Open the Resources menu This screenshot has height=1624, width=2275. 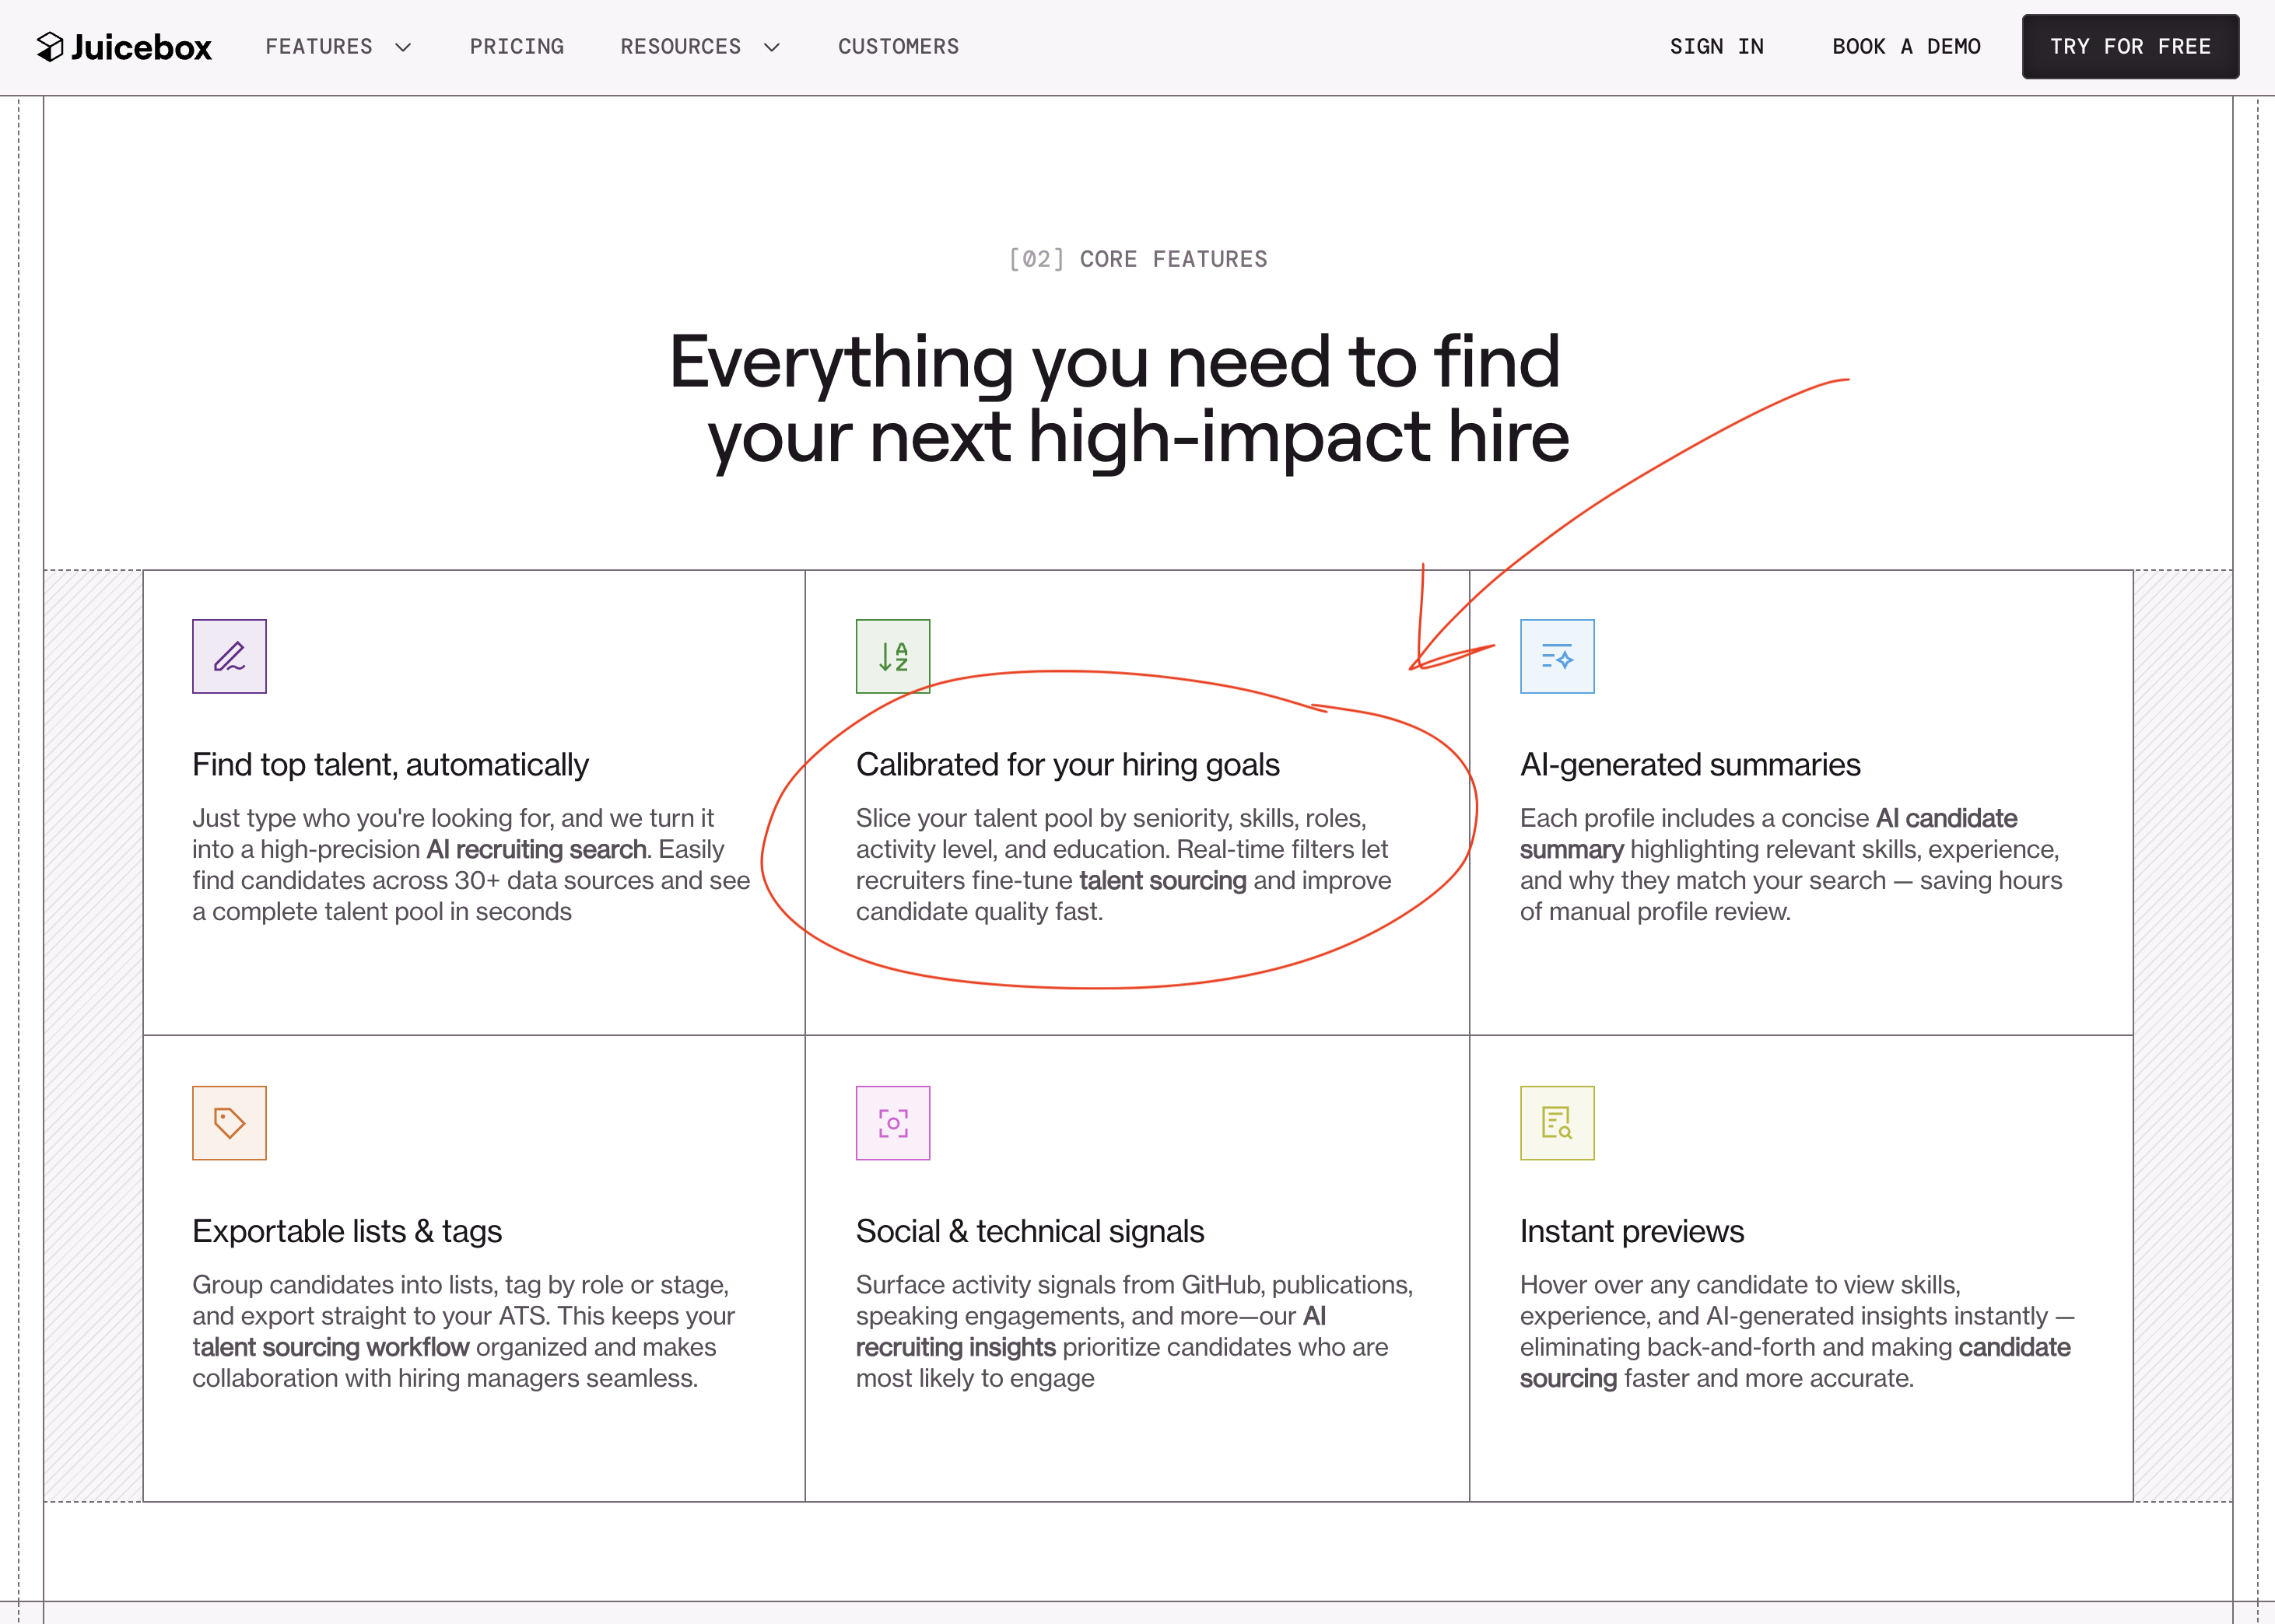coord(680,47)
